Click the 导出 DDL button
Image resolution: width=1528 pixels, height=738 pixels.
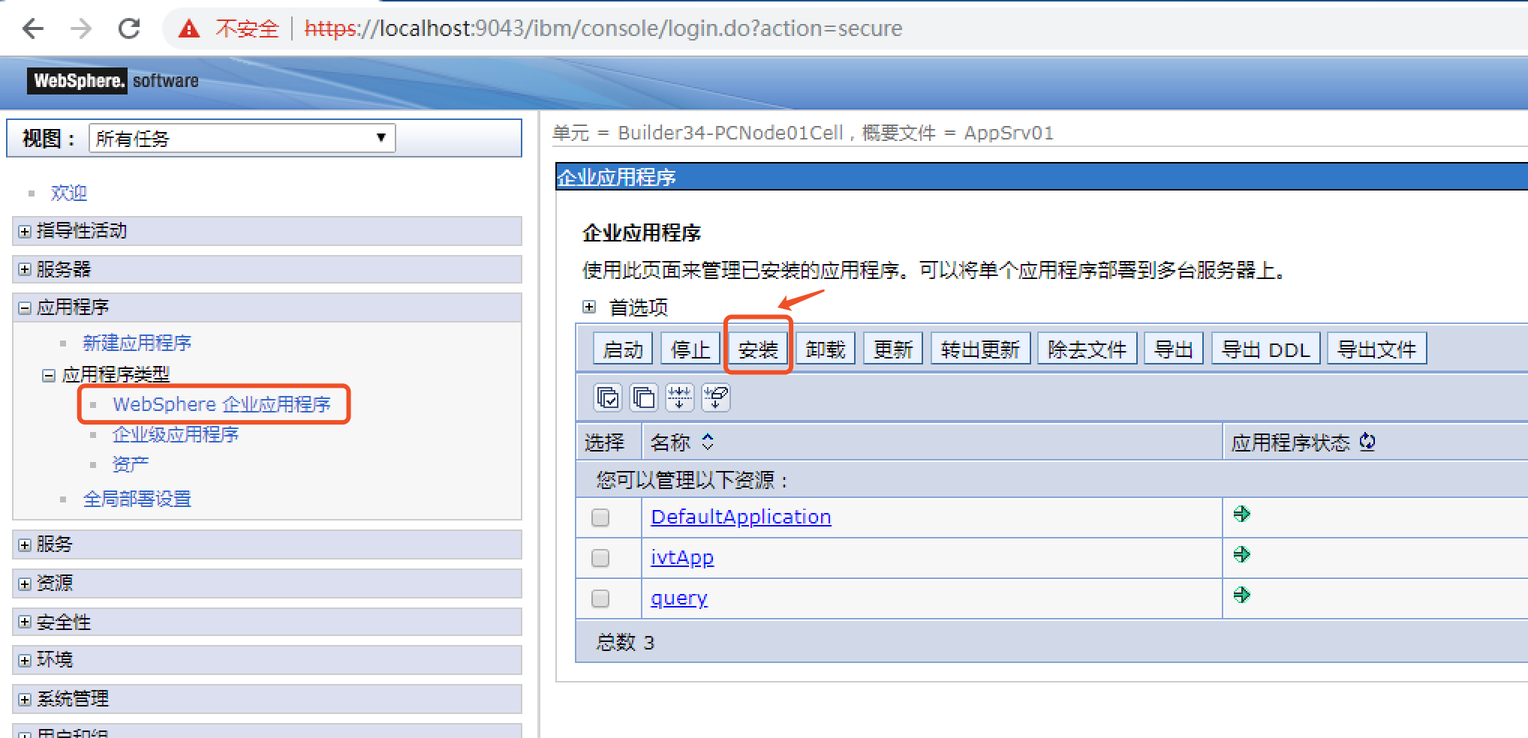tap(1266, 349)
